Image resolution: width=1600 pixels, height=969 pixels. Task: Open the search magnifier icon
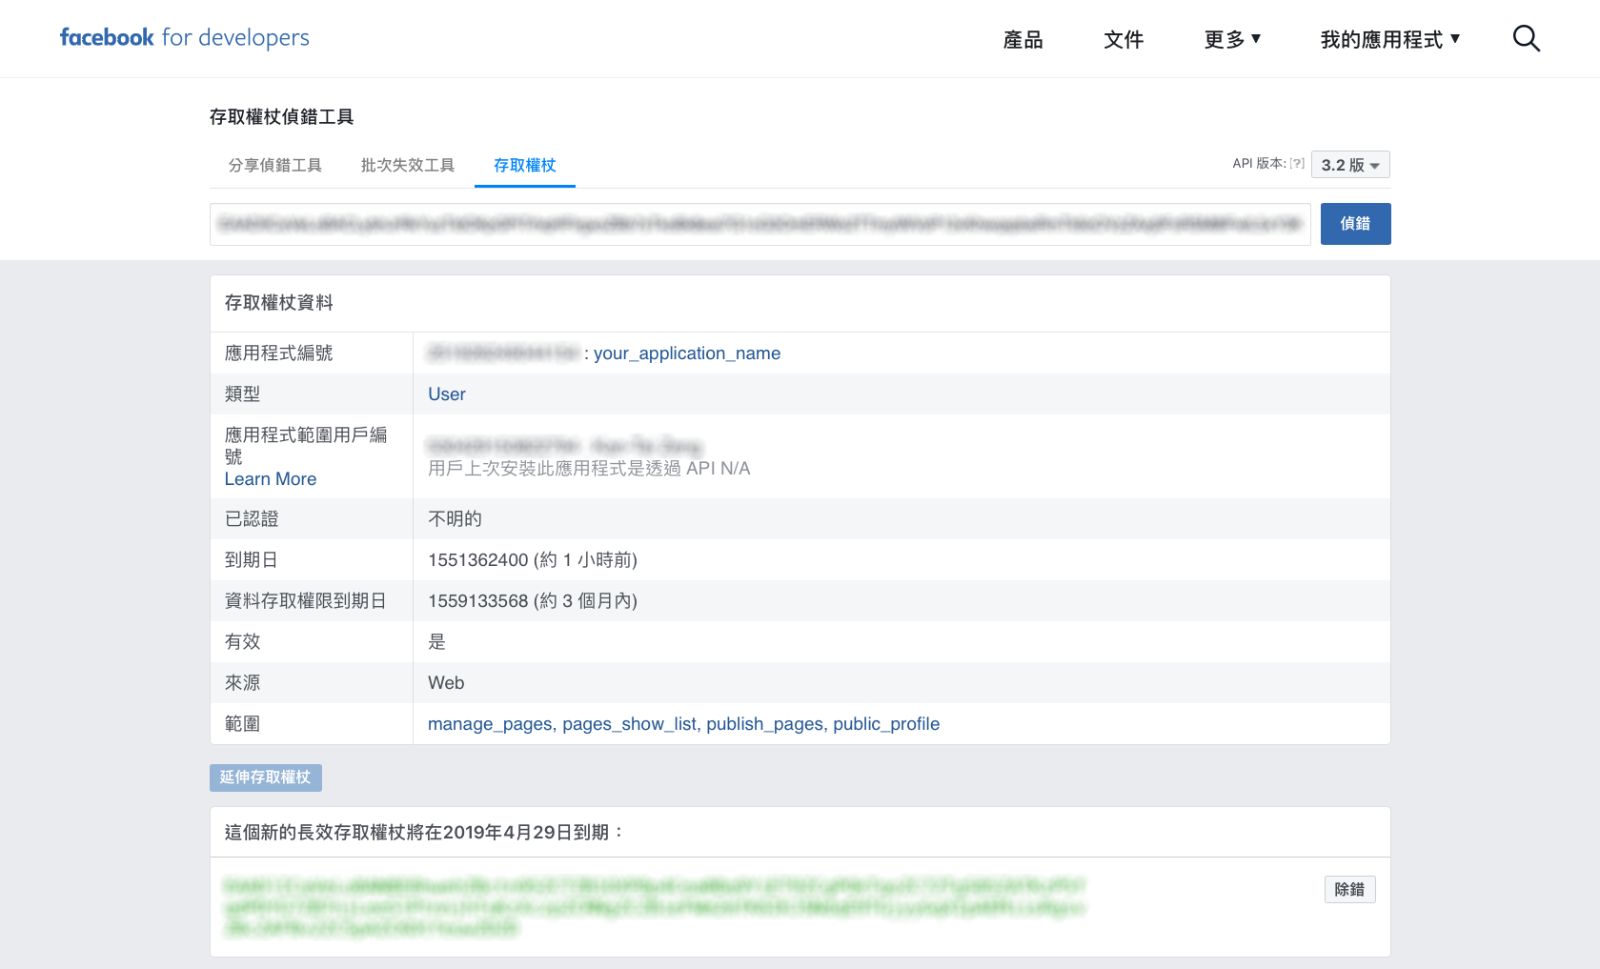1527,38
